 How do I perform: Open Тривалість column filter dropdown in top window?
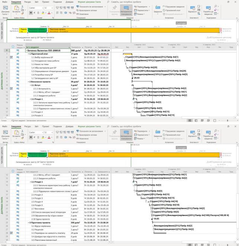83,47
